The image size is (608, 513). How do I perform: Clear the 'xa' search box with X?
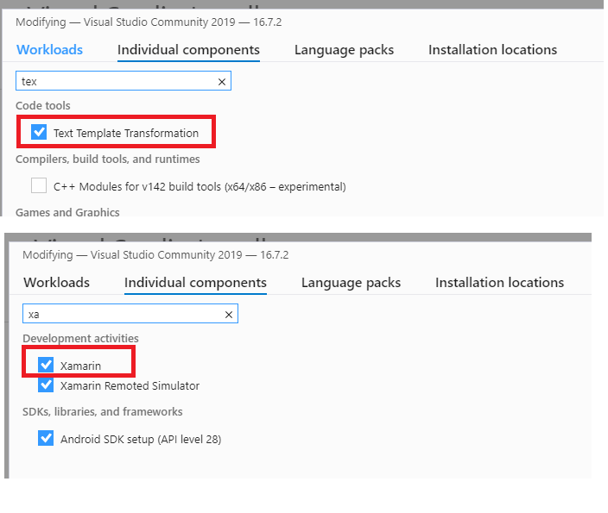click(x=229, y=315)
